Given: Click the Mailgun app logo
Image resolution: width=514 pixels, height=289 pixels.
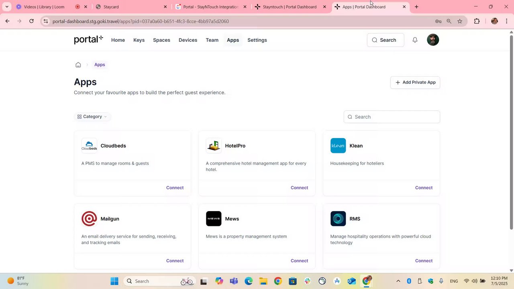Looking at the screenshot, I should pos(89,219).
